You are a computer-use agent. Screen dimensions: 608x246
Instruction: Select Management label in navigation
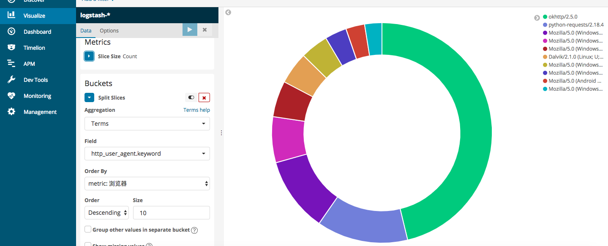pyautogui.click(x=40, y=112)
